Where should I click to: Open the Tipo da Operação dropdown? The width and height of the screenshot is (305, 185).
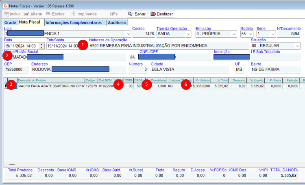188,34
